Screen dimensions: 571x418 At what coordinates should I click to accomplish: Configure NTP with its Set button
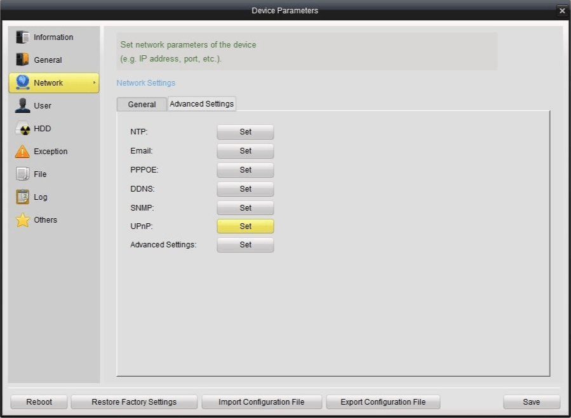pyautogui.click(x=245, y=132)
